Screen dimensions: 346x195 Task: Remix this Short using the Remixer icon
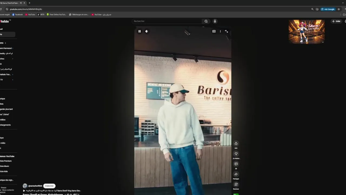click(x=236, y=184)
